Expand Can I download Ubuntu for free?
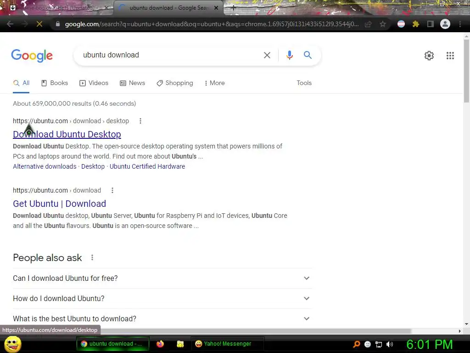 pos(162,278)
